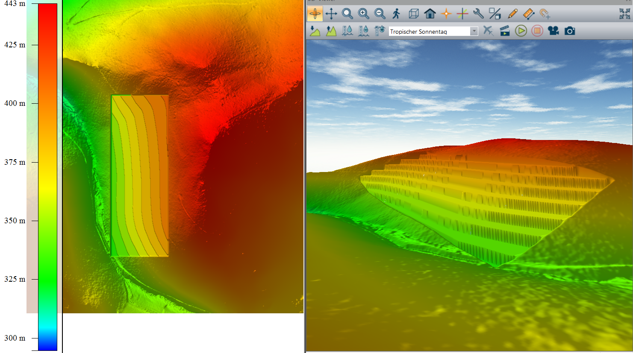
Task: Click the second water level icon
Action: (364, 31)
